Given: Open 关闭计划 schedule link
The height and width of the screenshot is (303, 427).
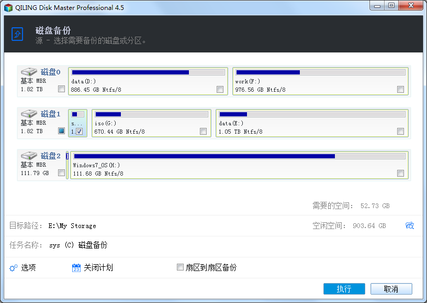Looking at the screenshot, I should pyautogui.click(x=98, y=268).
